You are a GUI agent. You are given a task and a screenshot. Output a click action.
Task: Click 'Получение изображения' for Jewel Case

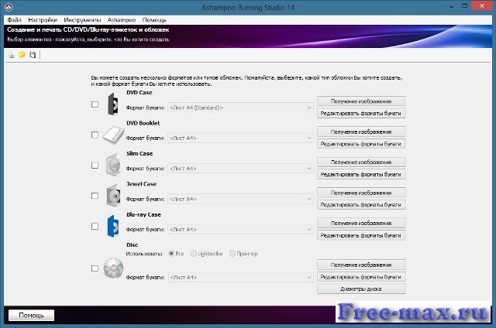click(x=361, y=193)
